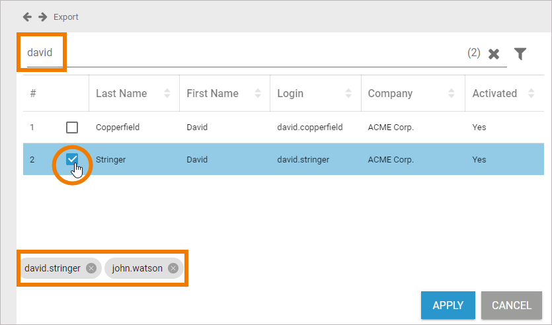Click the APPLY button
The height and width of the screenshot is (325, 552).
point(448,305)
